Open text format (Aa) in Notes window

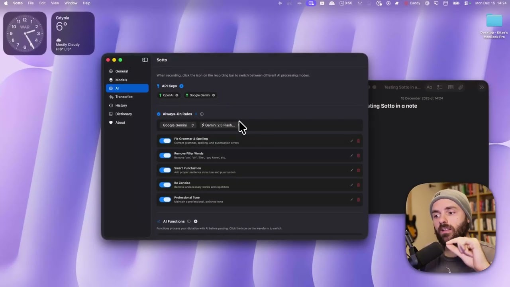pos(429,87)
